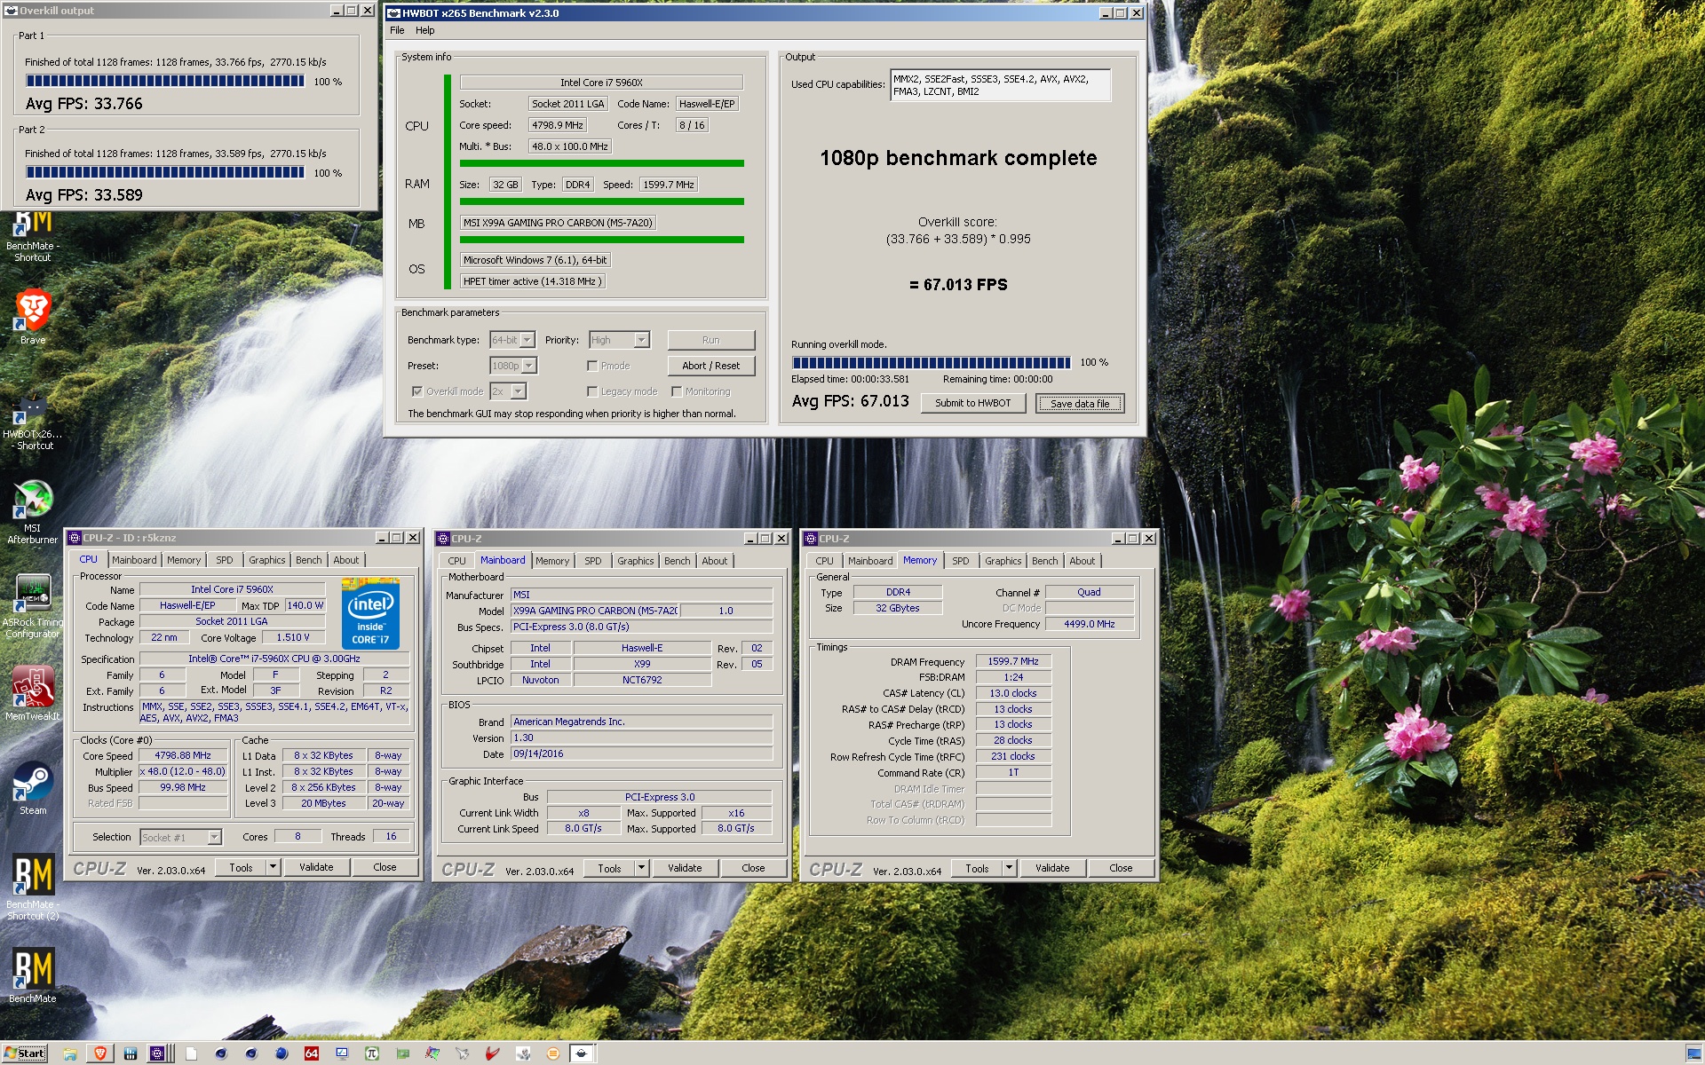This screenshot has height=1065, width=1705.
Task: Open the File menu in HWBOT x265
Action: pos(397,30)
